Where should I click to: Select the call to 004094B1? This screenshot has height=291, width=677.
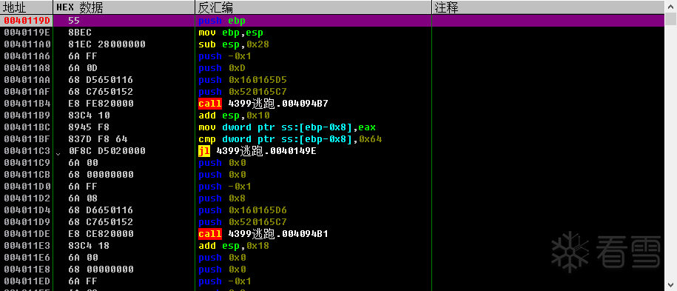[x=263, y=234]
